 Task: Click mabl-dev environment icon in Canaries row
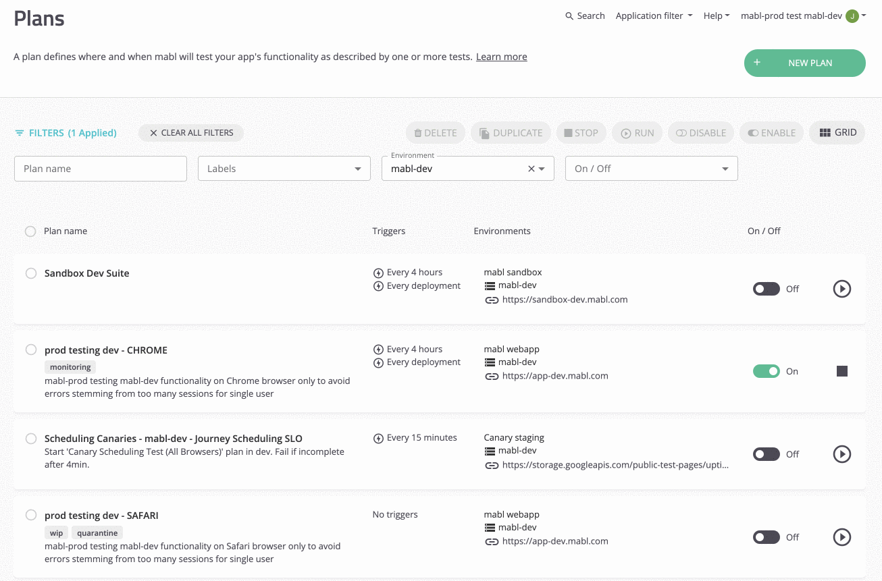coord(490,451)
